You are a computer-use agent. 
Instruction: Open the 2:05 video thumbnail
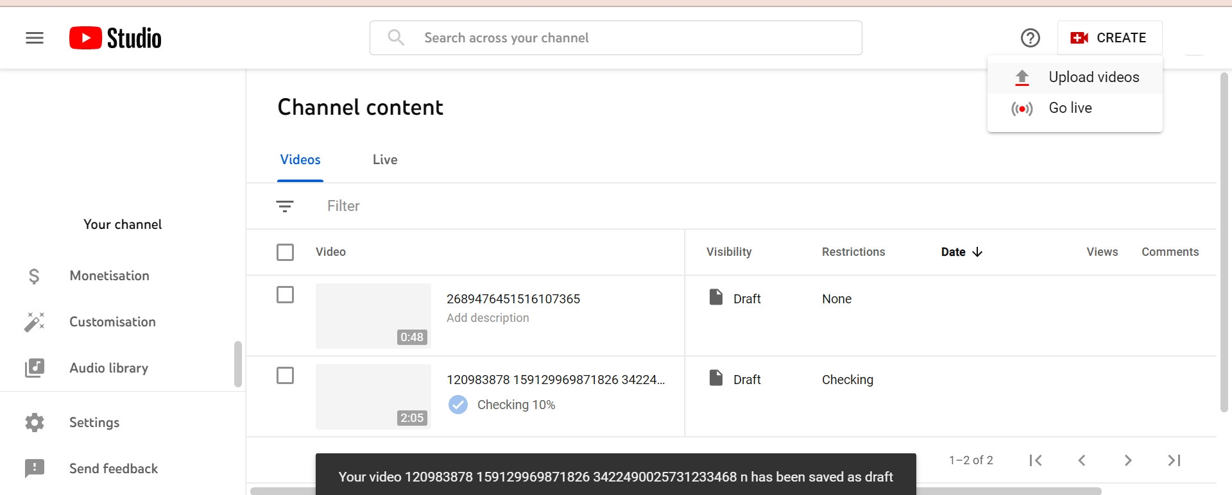pos(373,397)
